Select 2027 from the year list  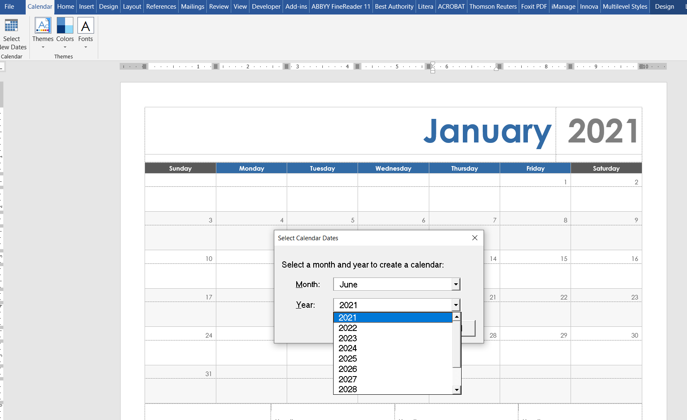pyautogui.click(x=348, y=379)
